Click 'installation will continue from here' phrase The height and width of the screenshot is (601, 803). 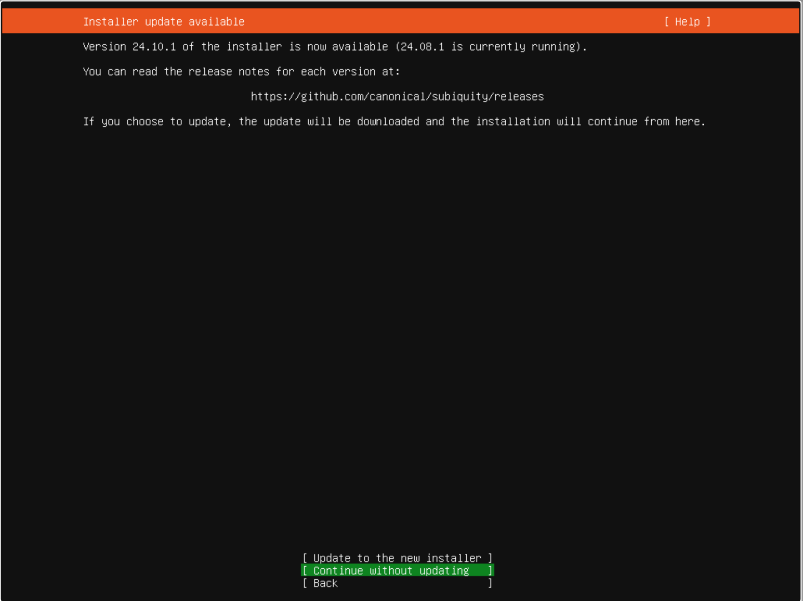[590, 122]
